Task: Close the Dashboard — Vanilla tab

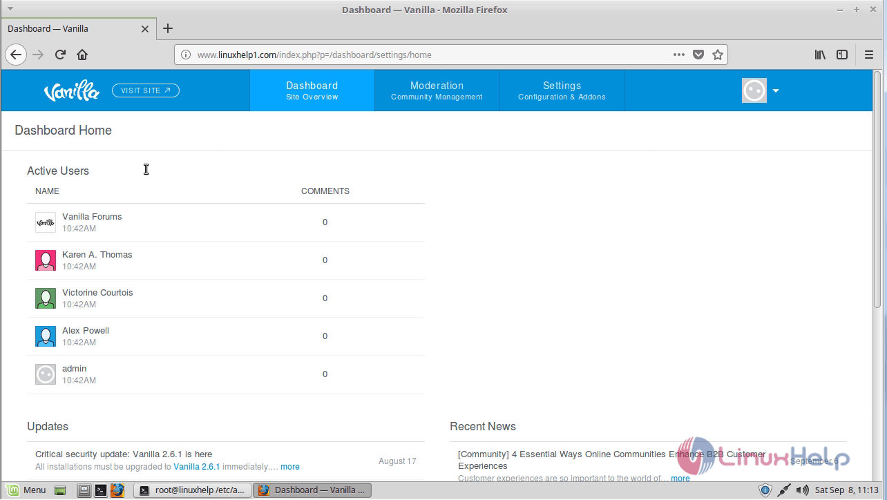Action: [x=144, y=29]
